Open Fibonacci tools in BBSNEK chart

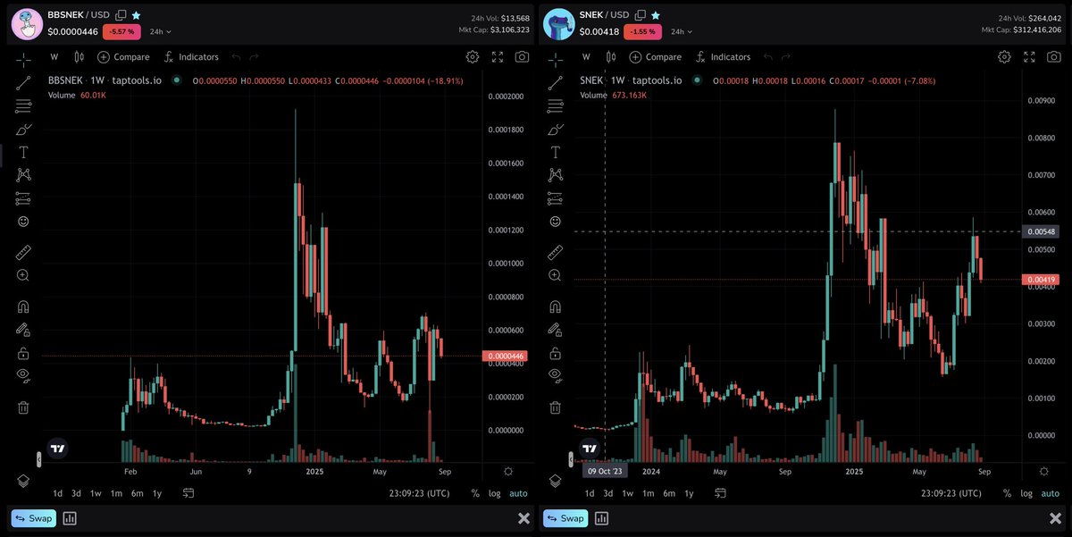pyautogui.click(x=23, y=106)
